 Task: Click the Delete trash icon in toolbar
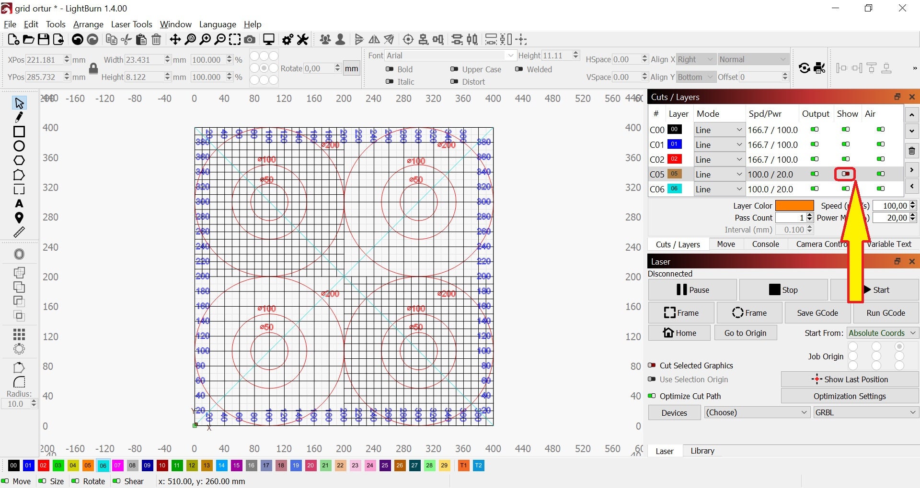tap(156, 40)
